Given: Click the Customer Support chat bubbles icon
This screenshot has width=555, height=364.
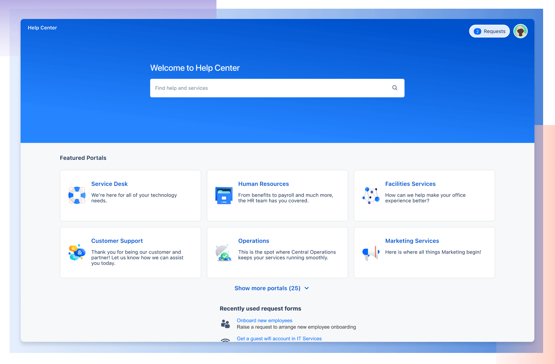Looking at the screenshot, I should click(77, 252).
